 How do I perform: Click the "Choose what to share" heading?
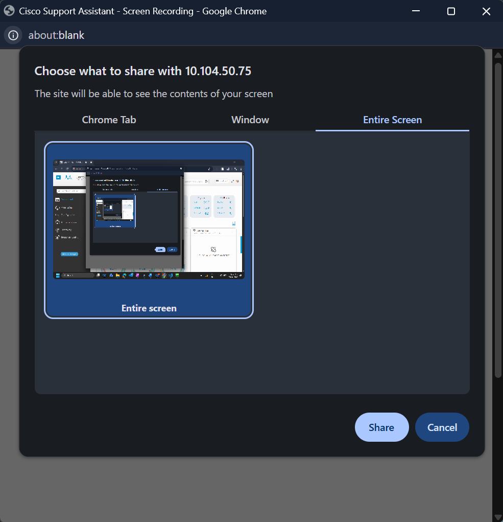coord(142,71)
